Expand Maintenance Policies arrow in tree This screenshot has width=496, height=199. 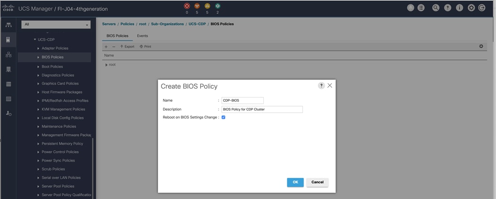coord(38,126)
